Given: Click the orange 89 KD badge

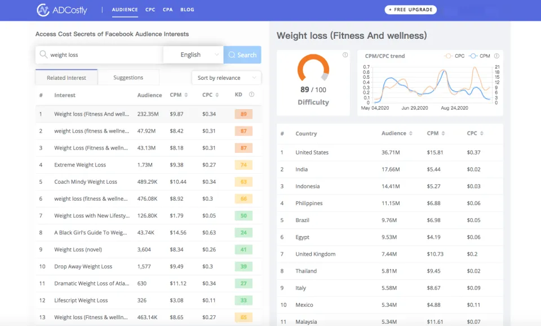Looking at the screenshot, I should 243,114.
